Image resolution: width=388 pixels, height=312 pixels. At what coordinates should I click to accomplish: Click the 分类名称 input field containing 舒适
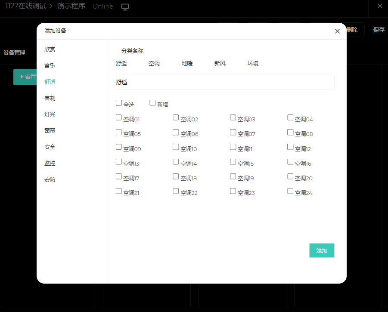(225, 82)
